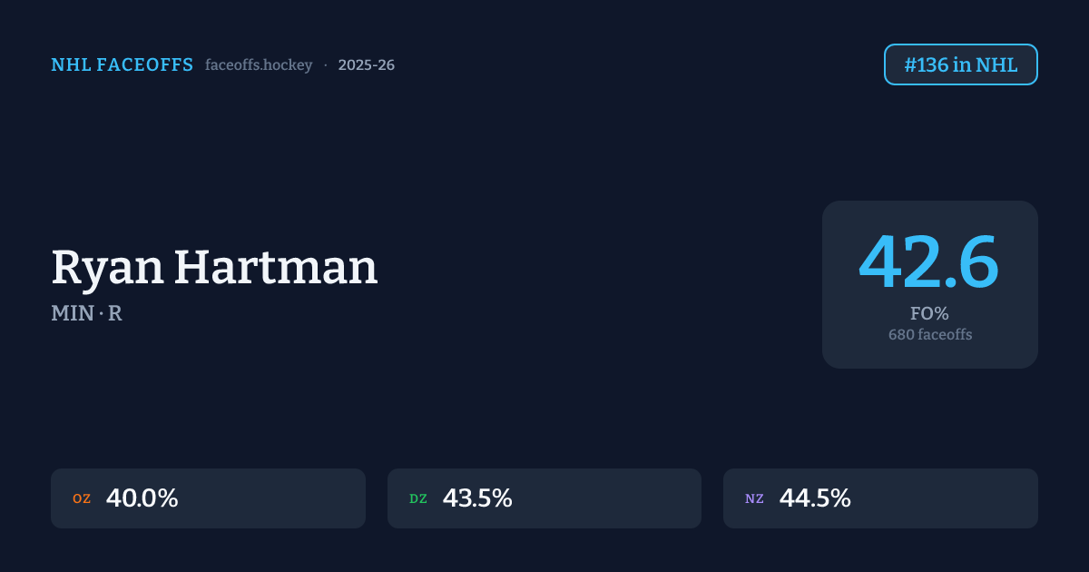Click the 43.5% defensive zone value
The image size is (1089, 572).
[x=477, y=498]
